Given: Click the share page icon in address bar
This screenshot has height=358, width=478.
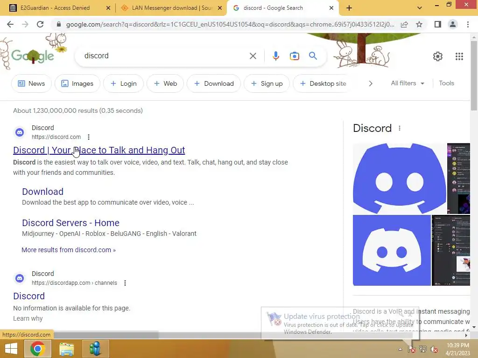Looking at the screenshot, I should [404, 24].
